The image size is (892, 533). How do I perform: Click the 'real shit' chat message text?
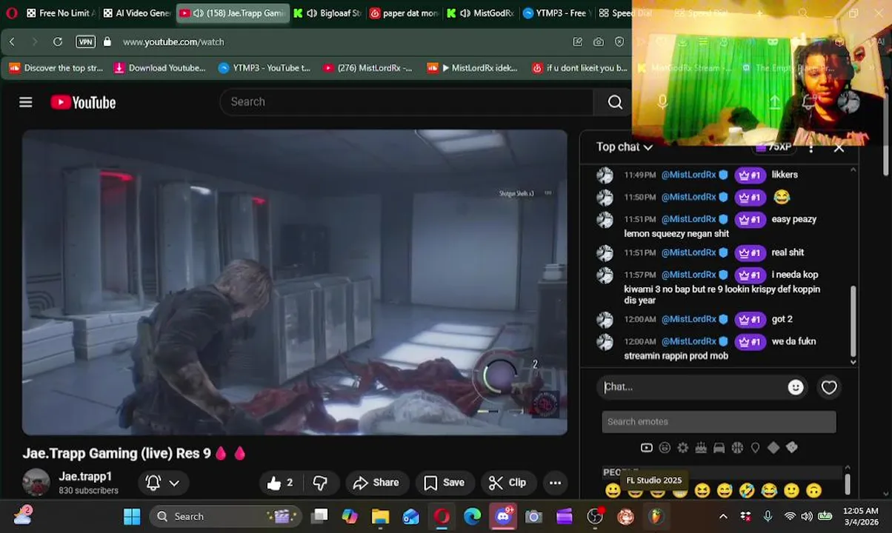[788, 252]
